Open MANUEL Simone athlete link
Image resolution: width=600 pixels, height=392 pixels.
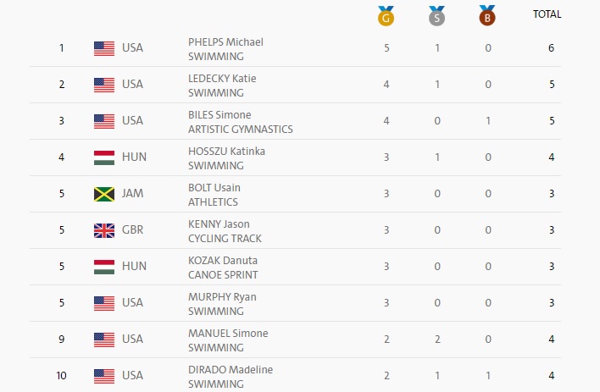(x=228, y=333)
